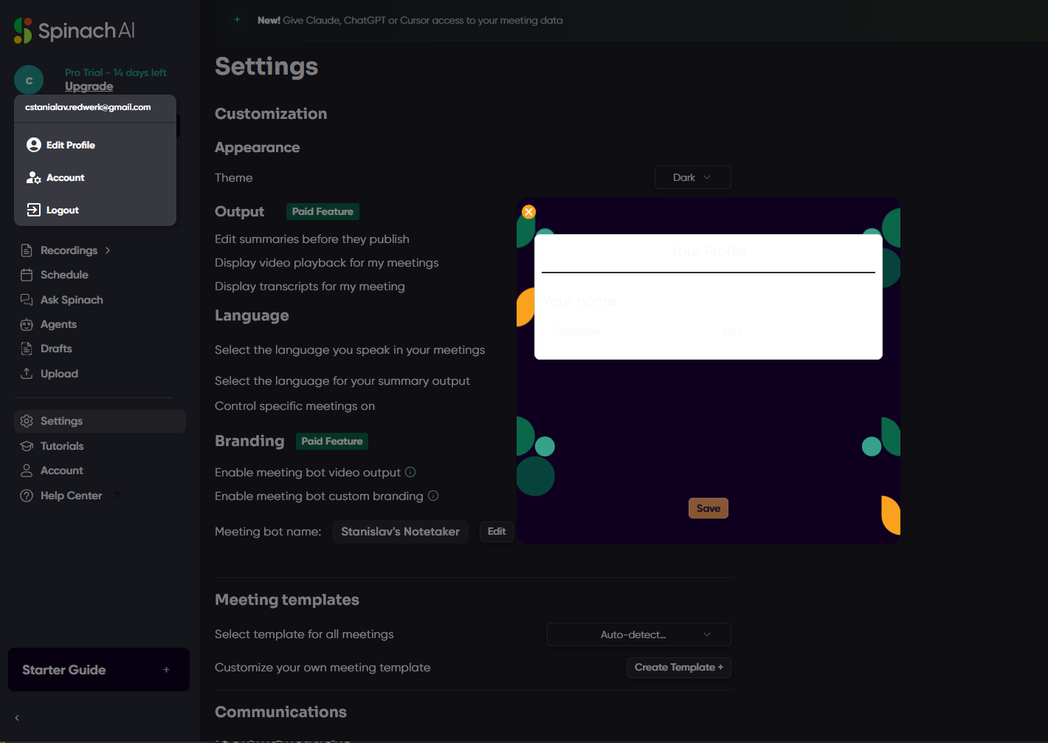This screenshot has width=1048, height=743.
Task: Click the Help Center question mark icon
Action: tap(27, 496)
